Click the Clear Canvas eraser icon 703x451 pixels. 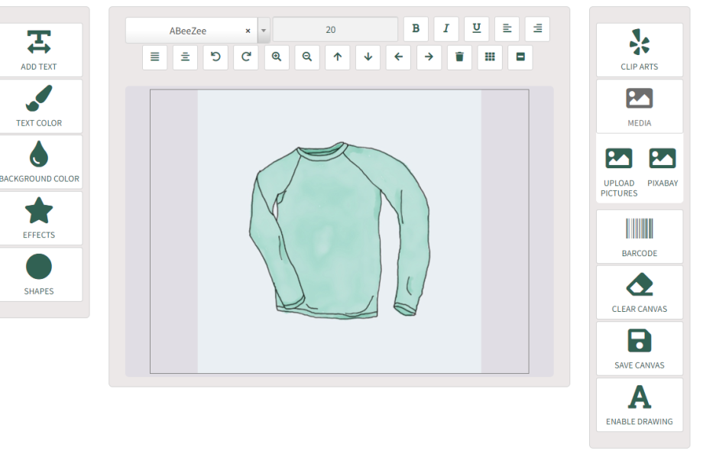click(640, 284)
